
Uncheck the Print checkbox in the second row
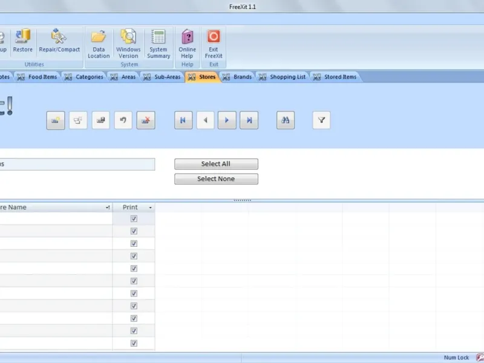click(x=134, y=231)
